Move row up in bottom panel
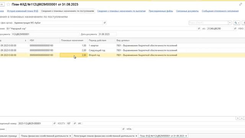This screenshot has width=245, height=138. [x=242, y=118]
